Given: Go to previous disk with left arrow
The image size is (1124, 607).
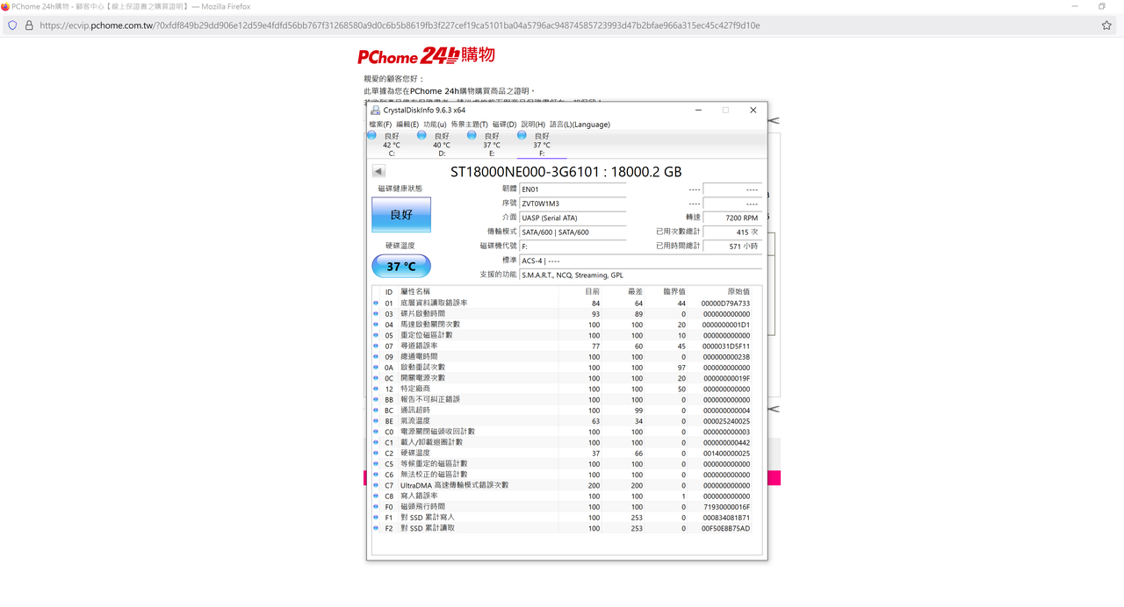Looking at the screenshot, I should 378,172.
